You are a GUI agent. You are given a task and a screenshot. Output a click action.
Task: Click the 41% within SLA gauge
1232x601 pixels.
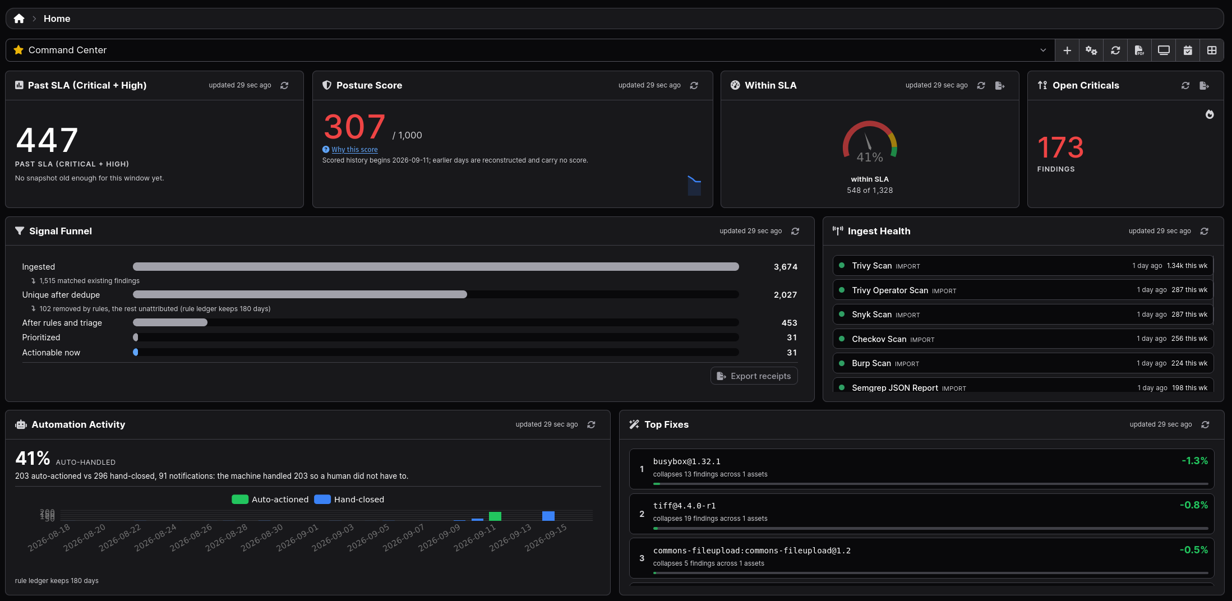tap(870, 142)
